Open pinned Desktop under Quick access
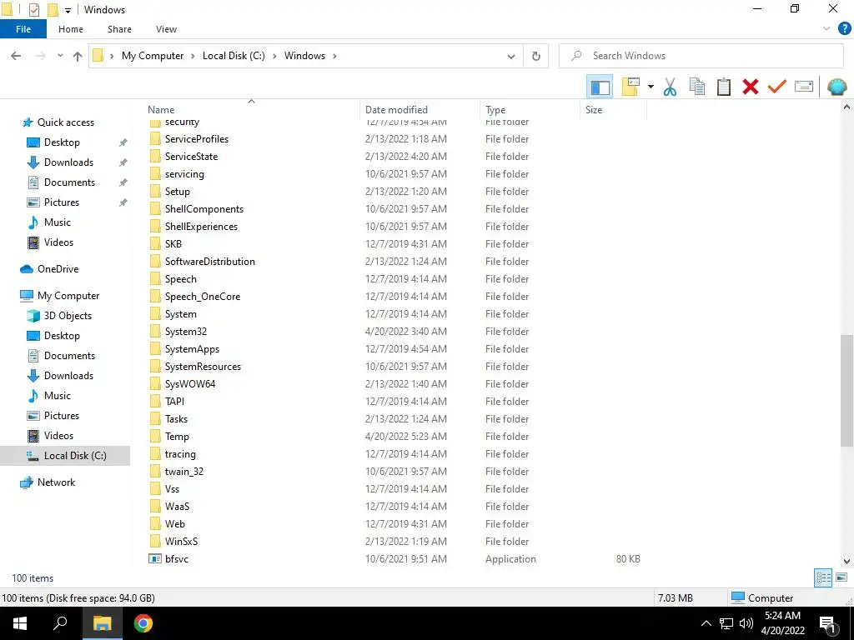Image resolution: width=854 pixels, height=640 pixels. [x=62, y=142]
